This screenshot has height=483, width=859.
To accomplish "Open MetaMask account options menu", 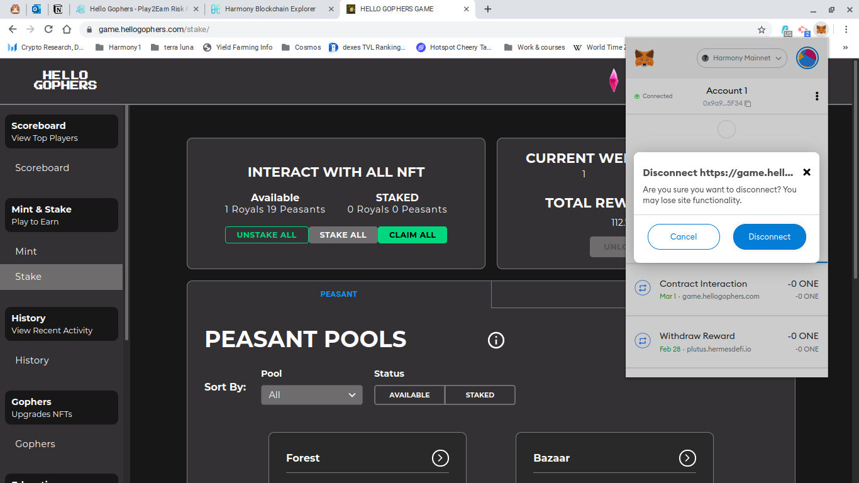I will 817,96.
